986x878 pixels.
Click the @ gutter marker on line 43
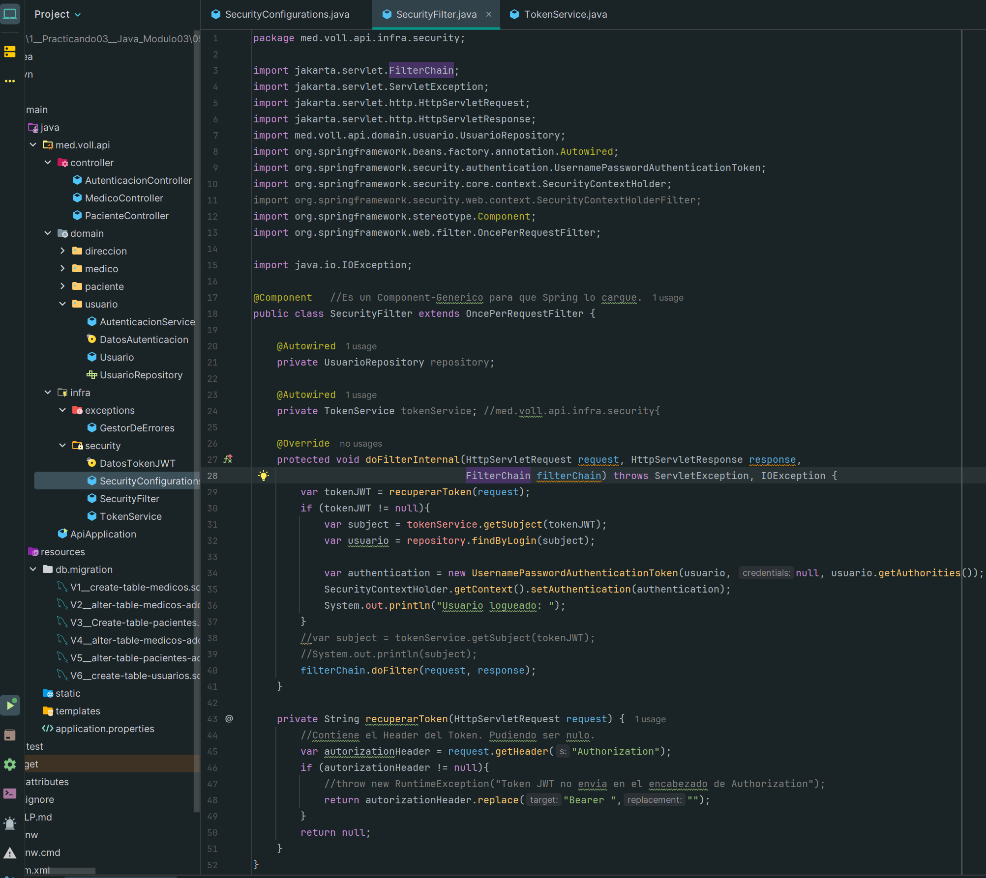coord(229,719)
